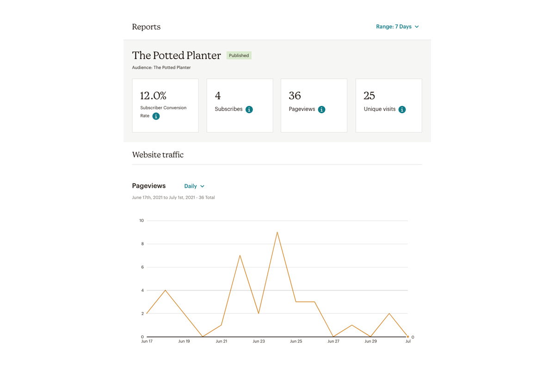555x370 pixels.
Task: Click the 6 value on y-axis
Action: (x=142, y=267)
